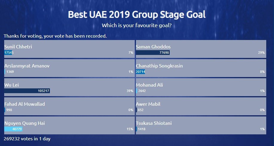Screen dimensions: 274x146
Task: Click the 29% result percentage
Action: click(x=261, y=53)
